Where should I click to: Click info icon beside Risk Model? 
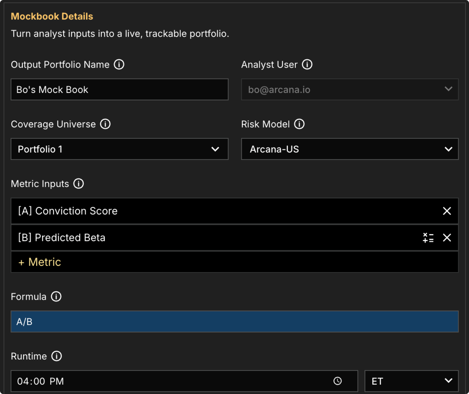point(299,124)
